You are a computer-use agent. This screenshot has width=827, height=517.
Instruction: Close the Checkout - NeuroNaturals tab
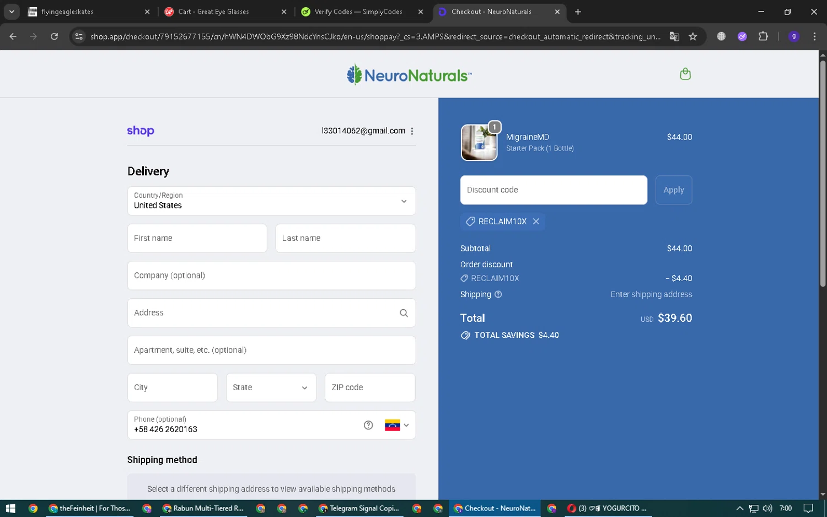pyautogui.click(x=557, y=12)
